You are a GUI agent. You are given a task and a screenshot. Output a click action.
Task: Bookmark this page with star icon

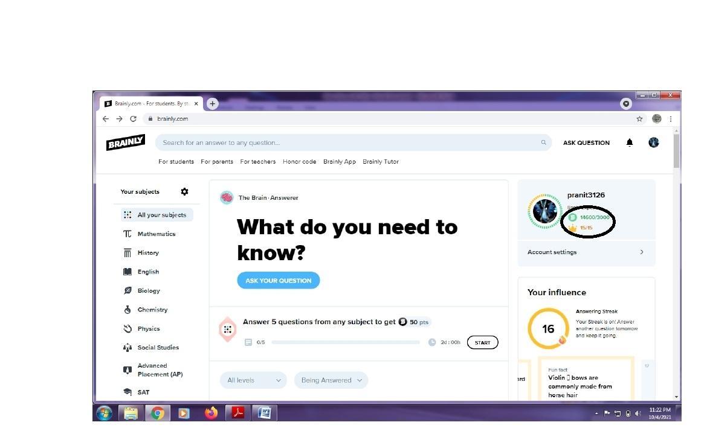tap(639, 119)
